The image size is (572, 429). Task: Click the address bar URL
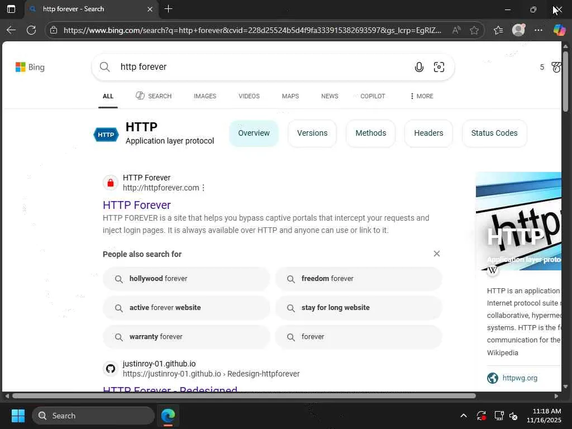252,30
